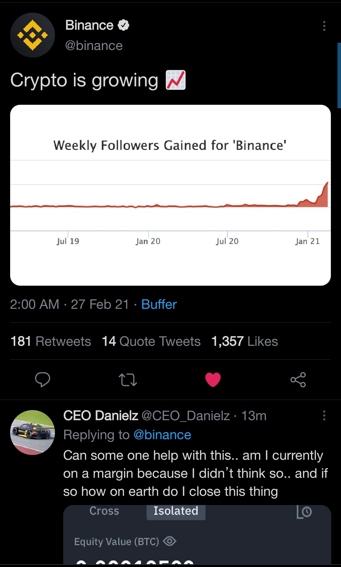Image resolution: width=341 pixels, height=567 pixels.
Task: Open the Weekly Followers Gained chart image
Action: [170, 195]
